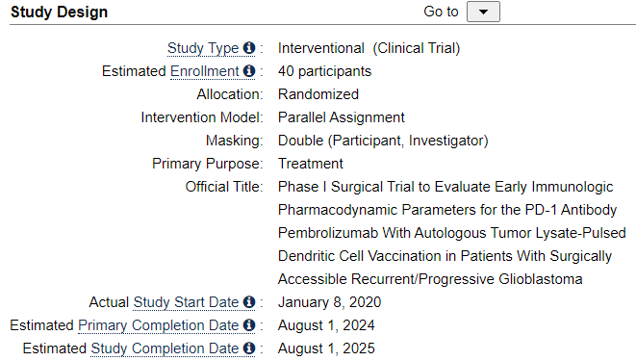
Task: Click the info icon beside Study Type
Action: pos(249,48)
